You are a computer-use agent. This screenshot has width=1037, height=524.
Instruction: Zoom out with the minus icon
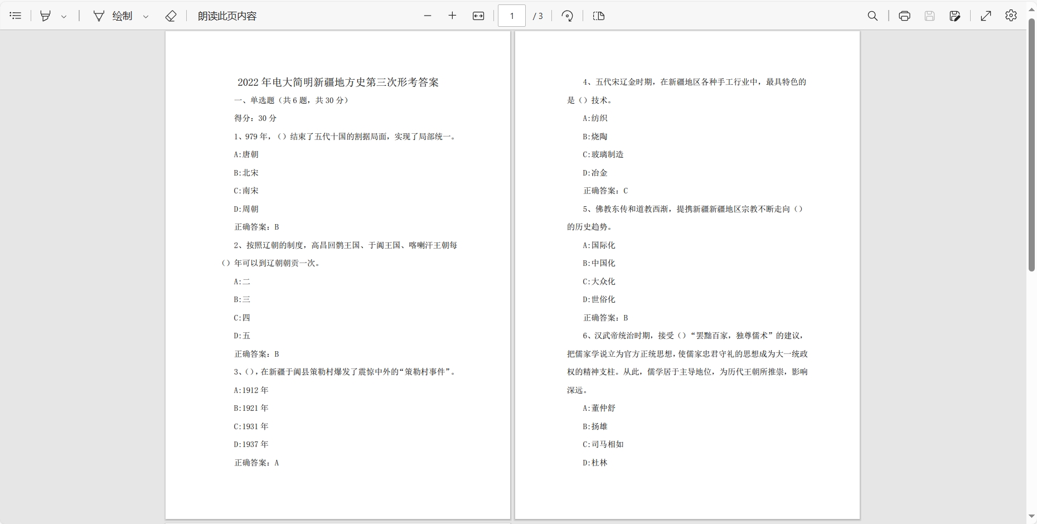[x=428, y=16]
